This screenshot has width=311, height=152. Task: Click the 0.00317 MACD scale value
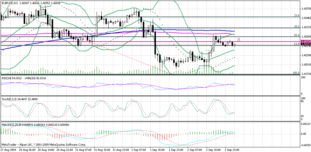tap(305, 124)
